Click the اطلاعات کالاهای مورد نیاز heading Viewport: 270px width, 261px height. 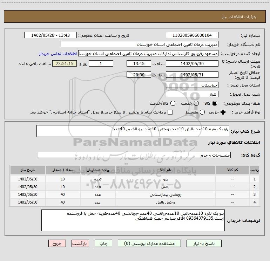tap(234, 143)
